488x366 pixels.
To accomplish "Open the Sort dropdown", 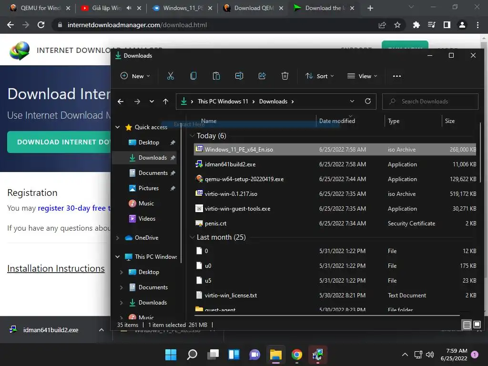I will point(320,76).
